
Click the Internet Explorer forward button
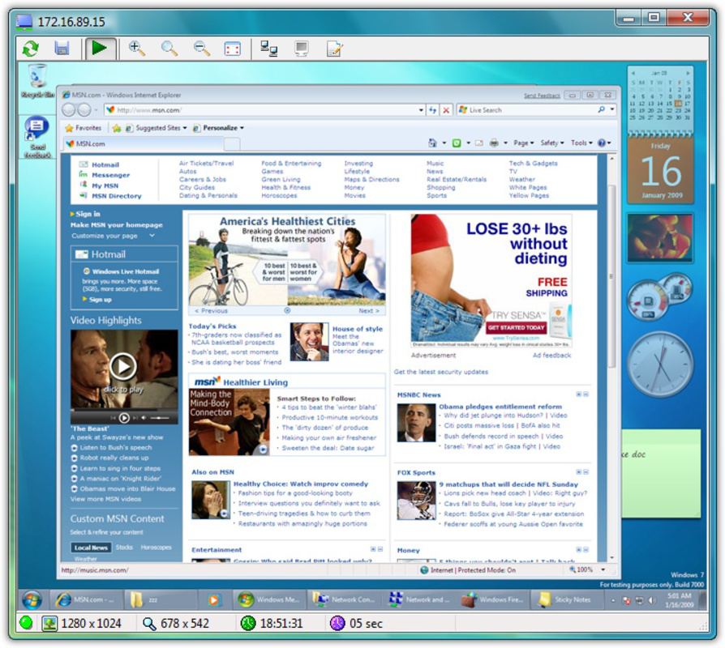point(84,110)
